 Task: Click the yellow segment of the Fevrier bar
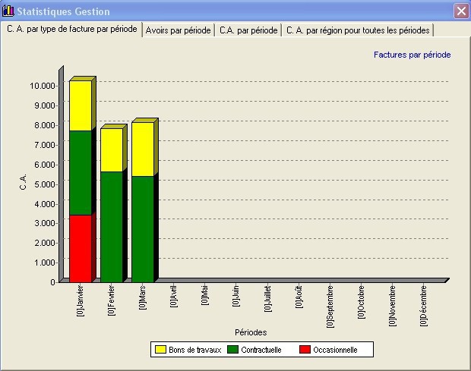(111, 149)
